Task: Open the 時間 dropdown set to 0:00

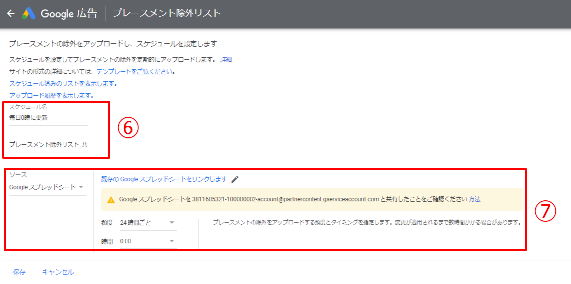Action: click(x=147, y=241)
